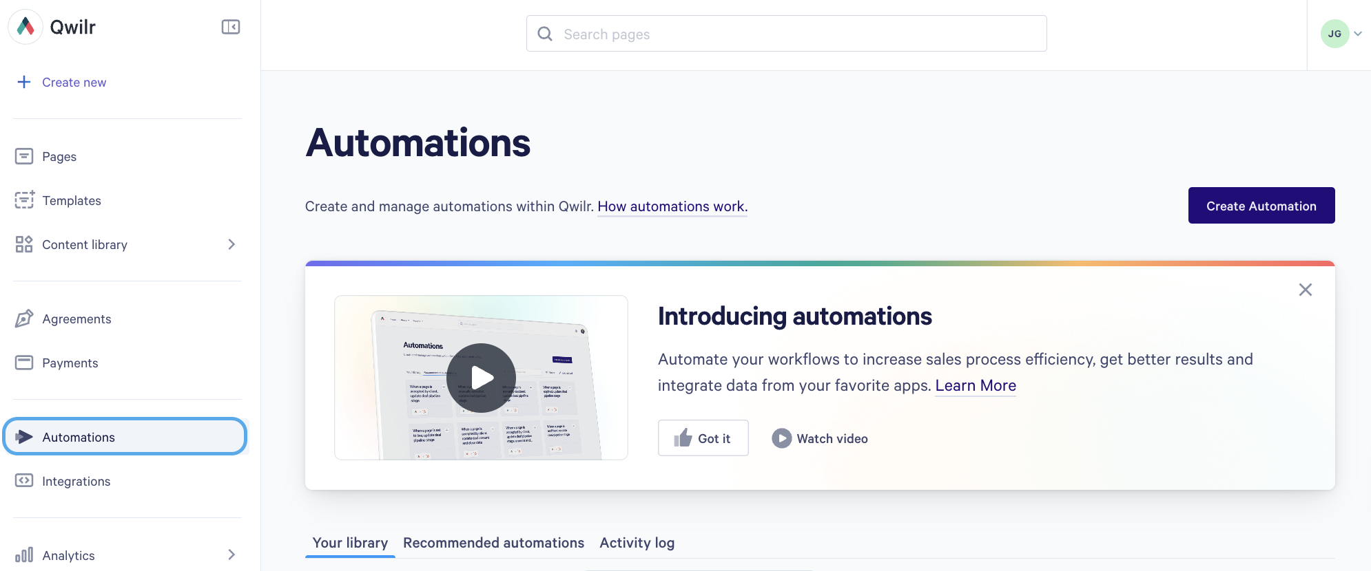Open the Pages sidebar icon
The width and height of the screenshot is (1371, 571).
[24, 156]
